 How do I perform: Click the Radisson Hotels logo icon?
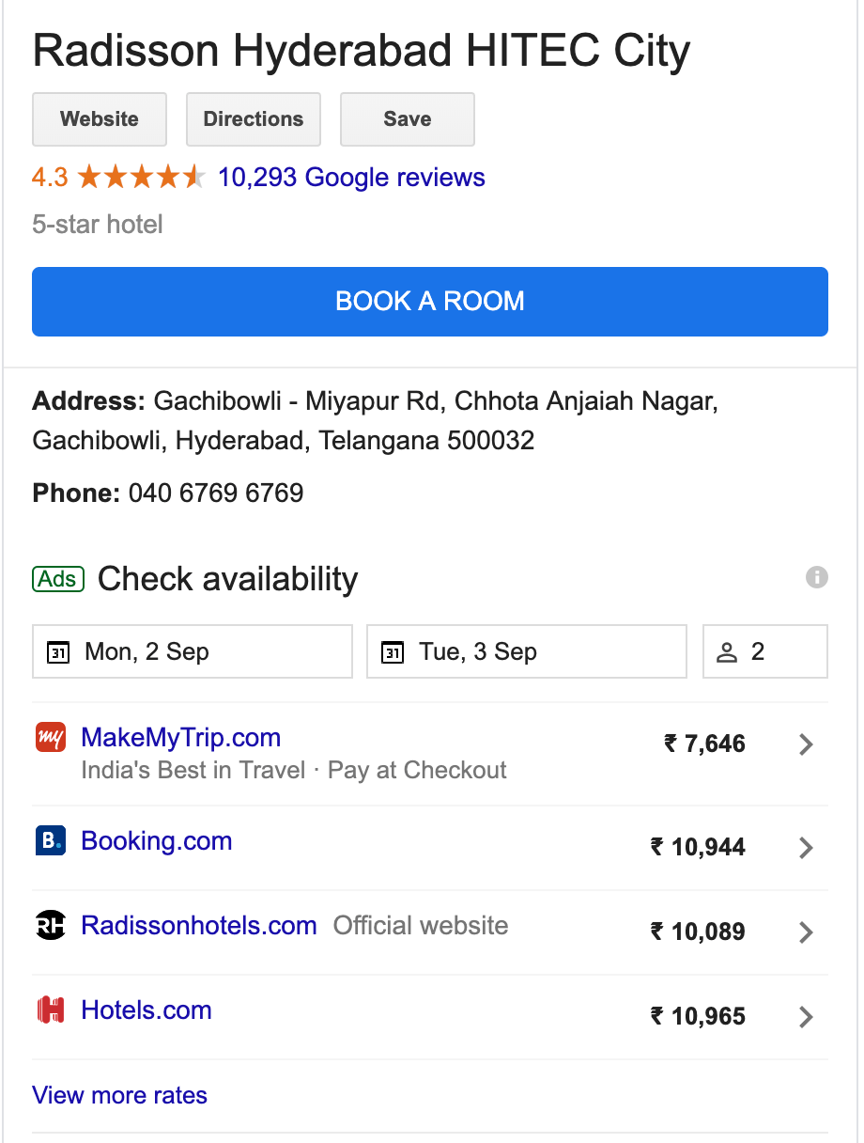(x=51, y=926)
